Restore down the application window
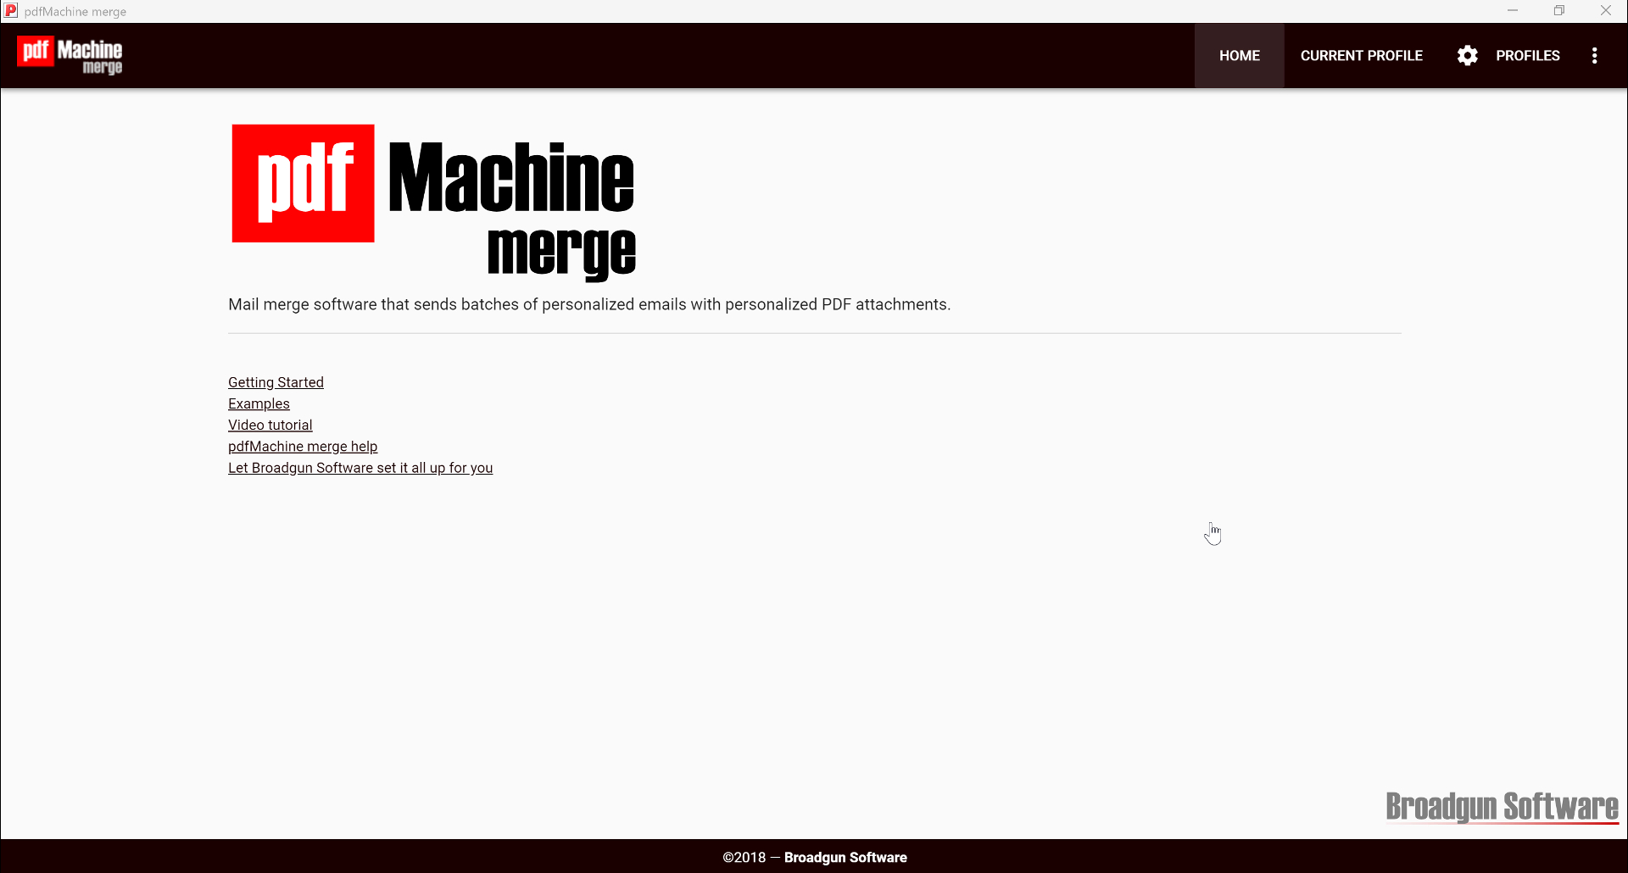The image size is (1628, 873). 1558,11
